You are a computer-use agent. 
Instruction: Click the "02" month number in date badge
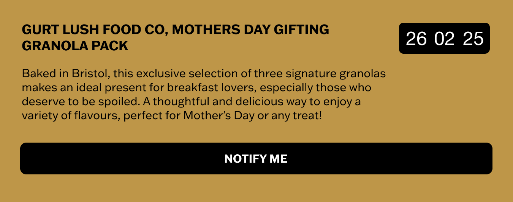pyautogui.click(x=445, y=39)
